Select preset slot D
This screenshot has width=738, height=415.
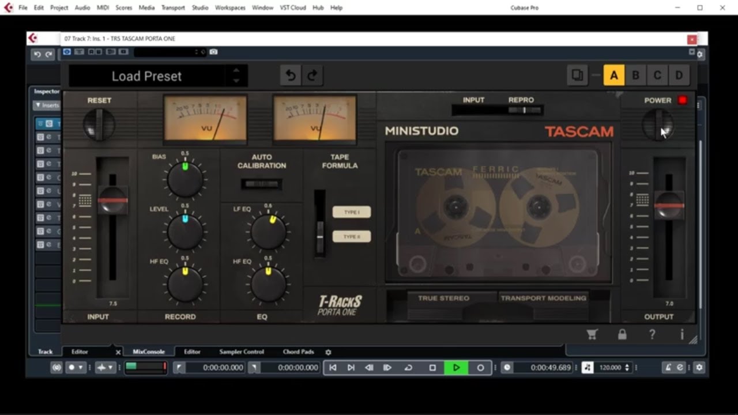click(679, 76)
